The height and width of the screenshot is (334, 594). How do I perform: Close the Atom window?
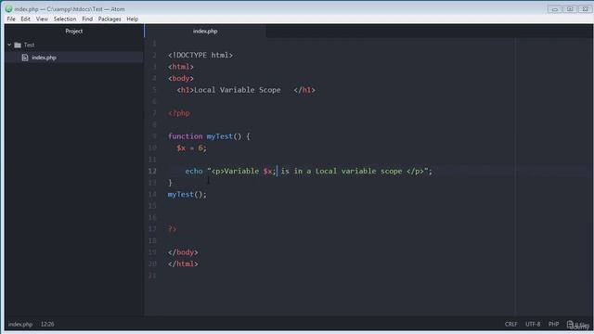[x=585, y=8]
